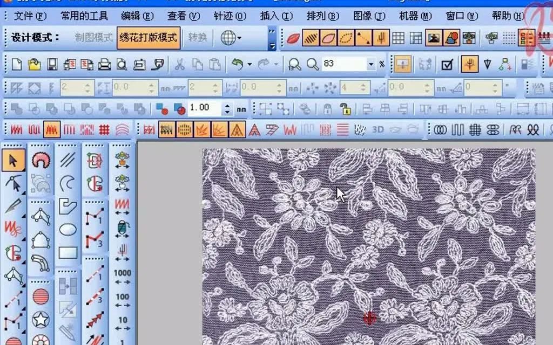Select the red grid stitch type icon

coord(104,130)
